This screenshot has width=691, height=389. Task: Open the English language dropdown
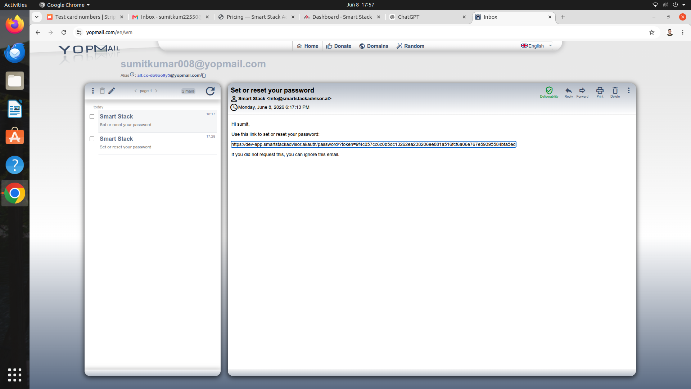pos(536,46)
